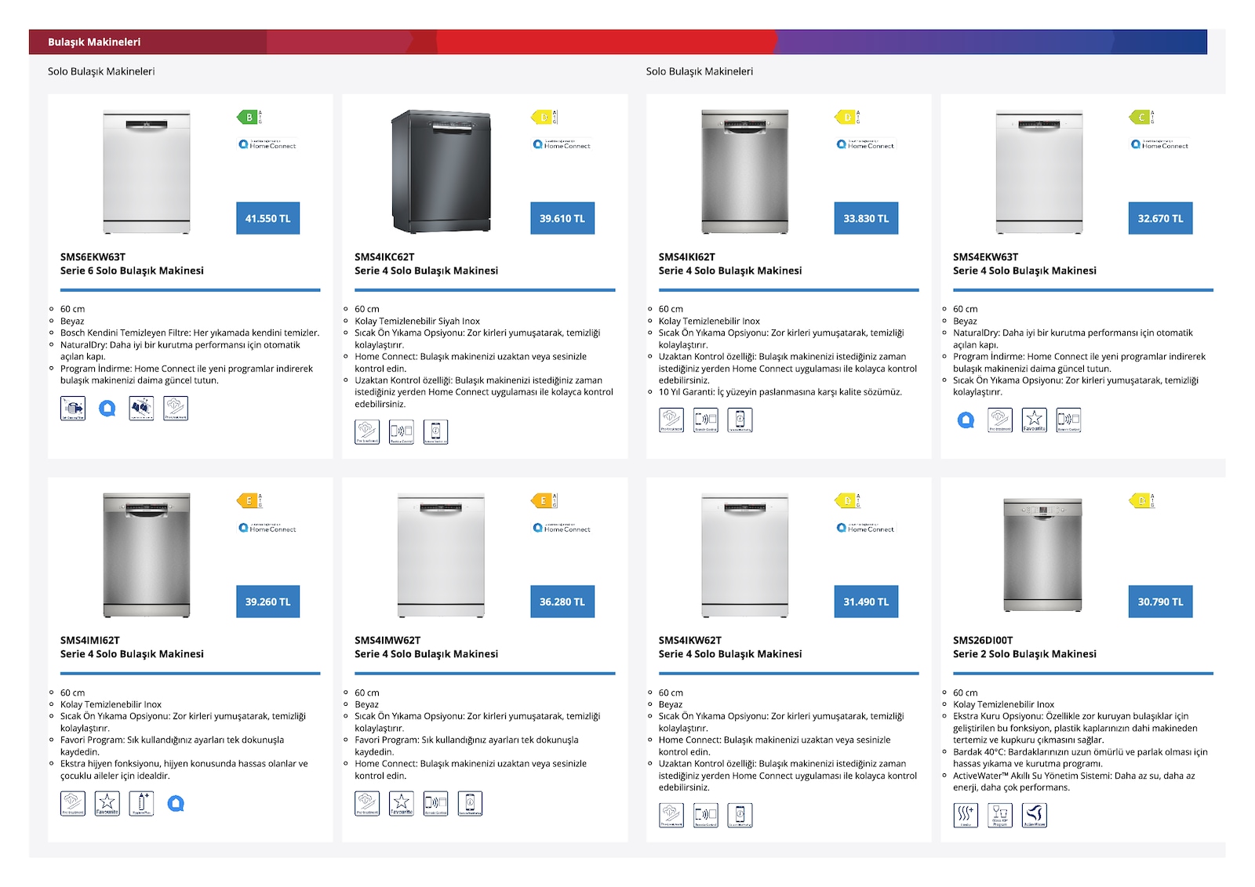Select the Favourite star icon under SMS4EKW63T
Image resolution: width=1255 pixels, height=887 pixels.
point(1034,420)
